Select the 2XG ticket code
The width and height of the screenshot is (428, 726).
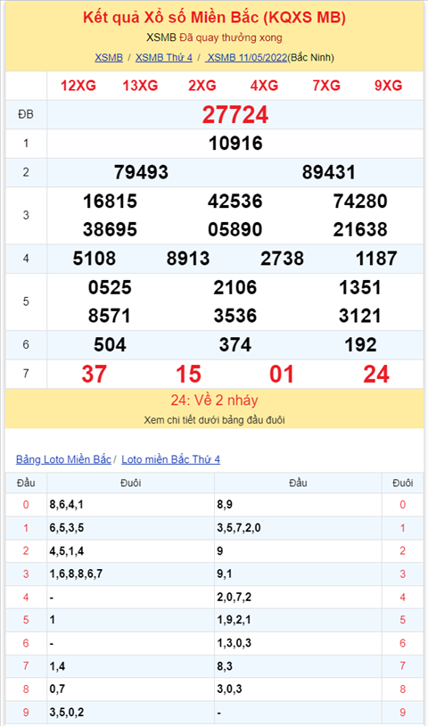tap(202, 86)
